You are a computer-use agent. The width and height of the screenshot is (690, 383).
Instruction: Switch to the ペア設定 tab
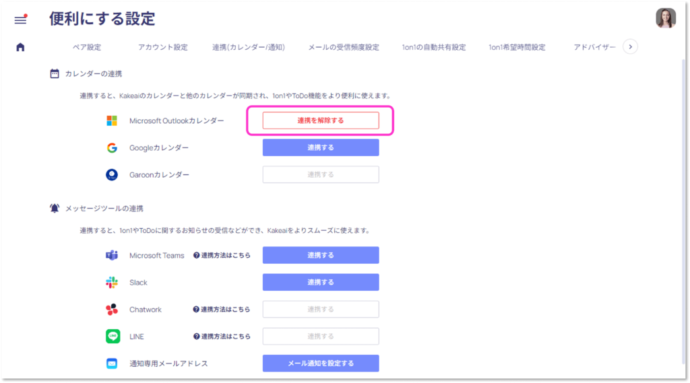[87, 47]
